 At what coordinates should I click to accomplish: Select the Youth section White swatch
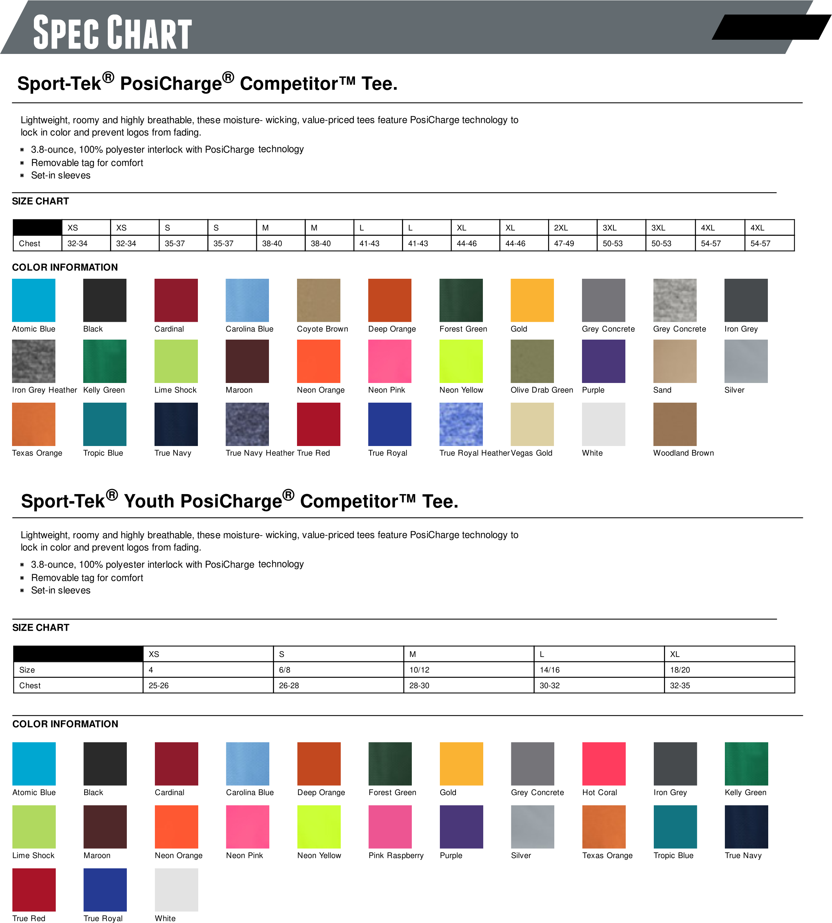(176, 890)
